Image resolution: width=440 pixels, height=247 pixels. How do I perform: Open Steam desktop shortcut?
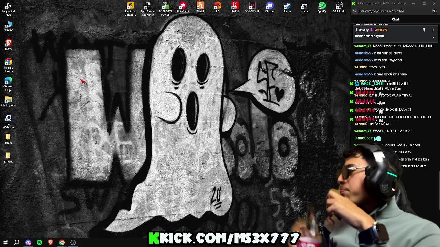287,8
